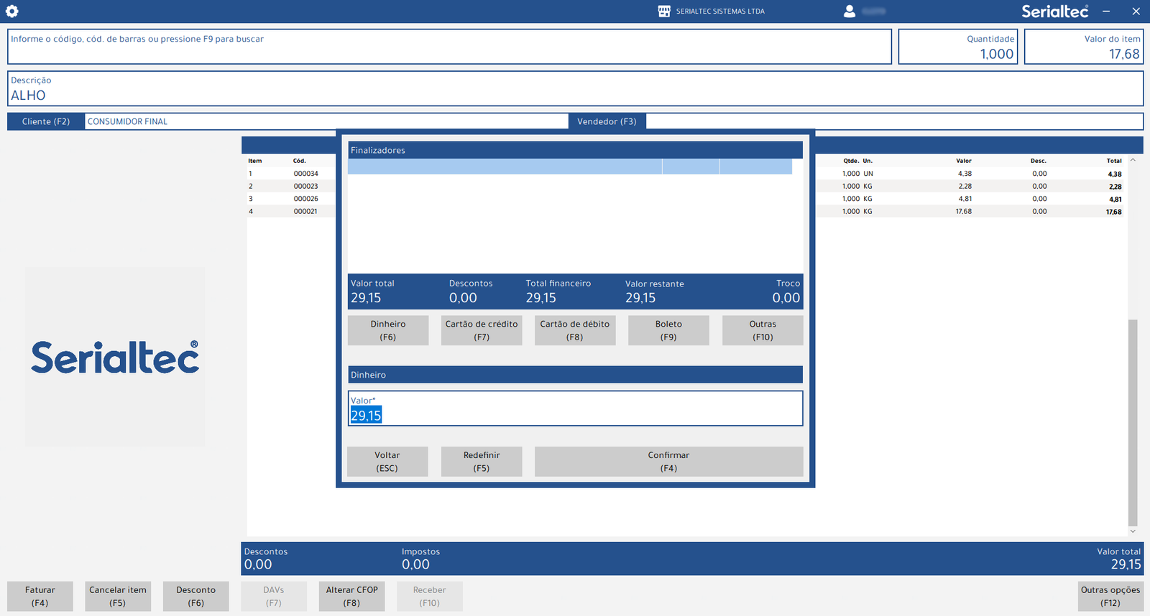Open Vendedor (F3) selection
Viewport: 1150px width, 616px height.
pyautogui.click(x=607, y=121)
